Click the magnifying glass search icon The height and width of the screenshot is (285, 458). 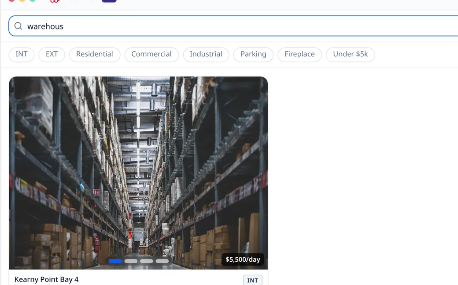click(x=18, y=26)
